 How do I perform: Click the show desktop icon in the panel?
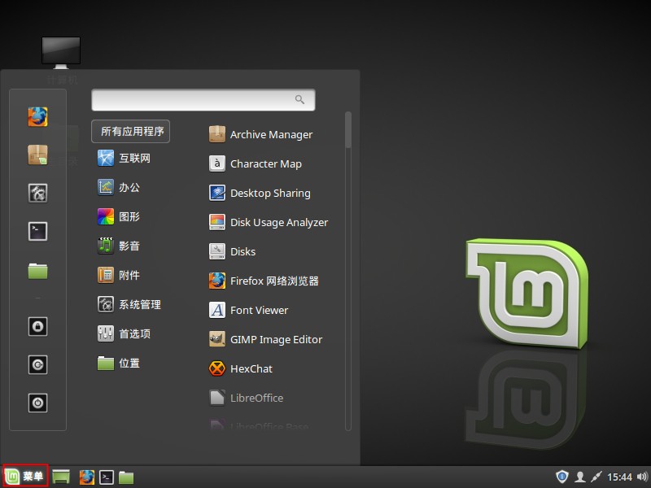point(61,477)
